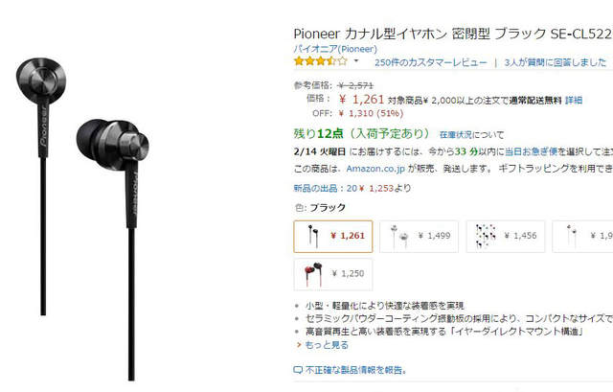Open the star rating dropdown arrow

pos(355,61)
